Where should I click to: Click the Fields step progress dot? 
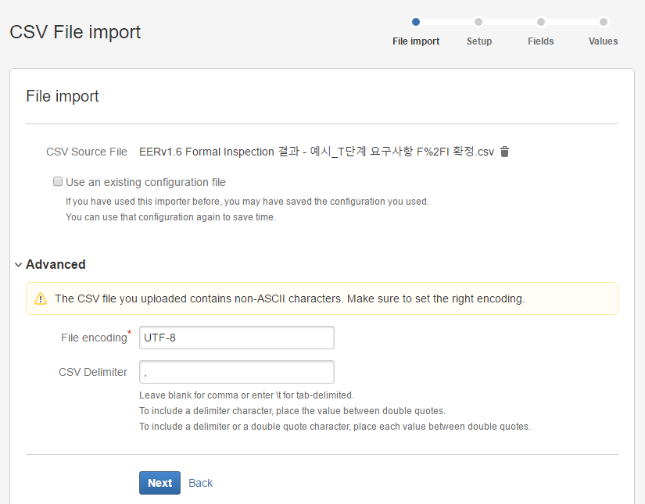(x=540, y=22)
